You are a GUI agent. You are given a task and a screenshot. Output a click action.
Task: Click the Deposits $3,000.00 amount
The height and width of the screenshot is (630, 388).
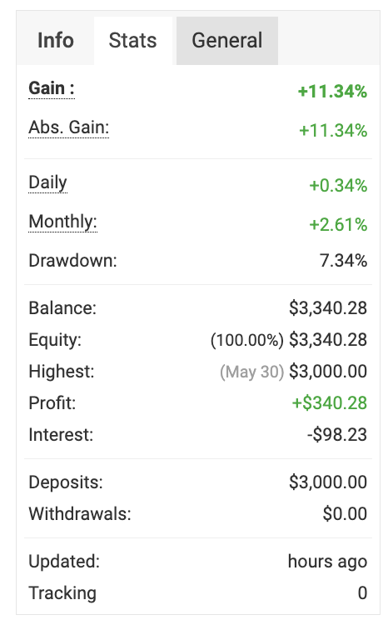[x=328, y=482]
